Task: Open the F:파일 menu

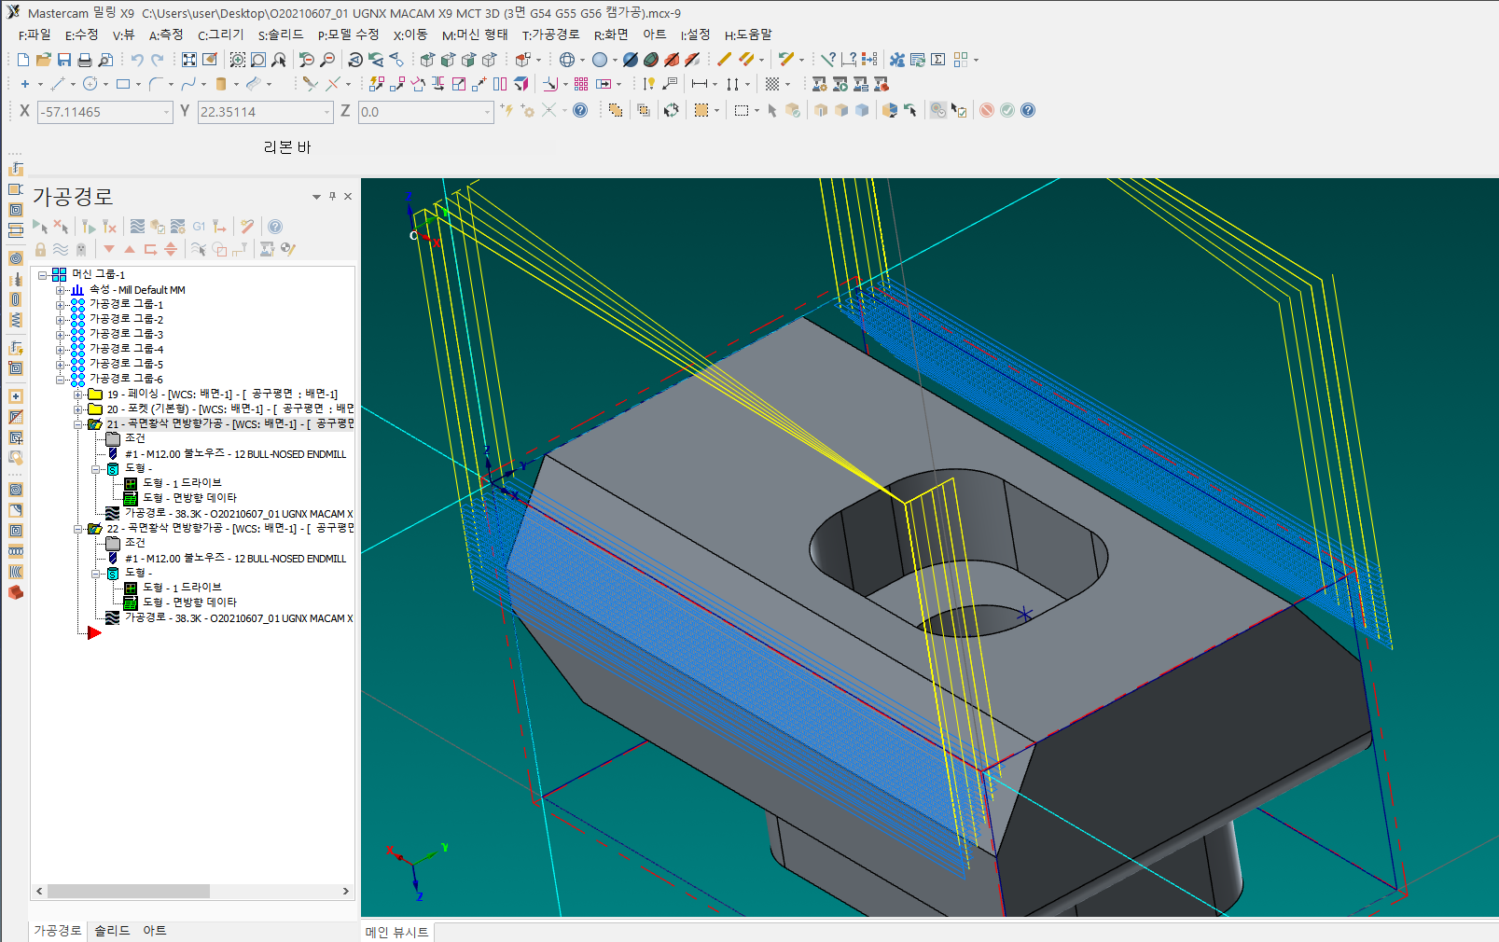Action: pos(35,35)
